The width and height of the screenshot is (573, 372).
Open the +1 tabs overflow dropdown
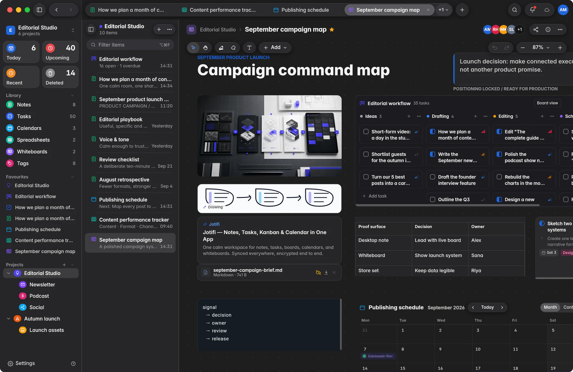443,10
